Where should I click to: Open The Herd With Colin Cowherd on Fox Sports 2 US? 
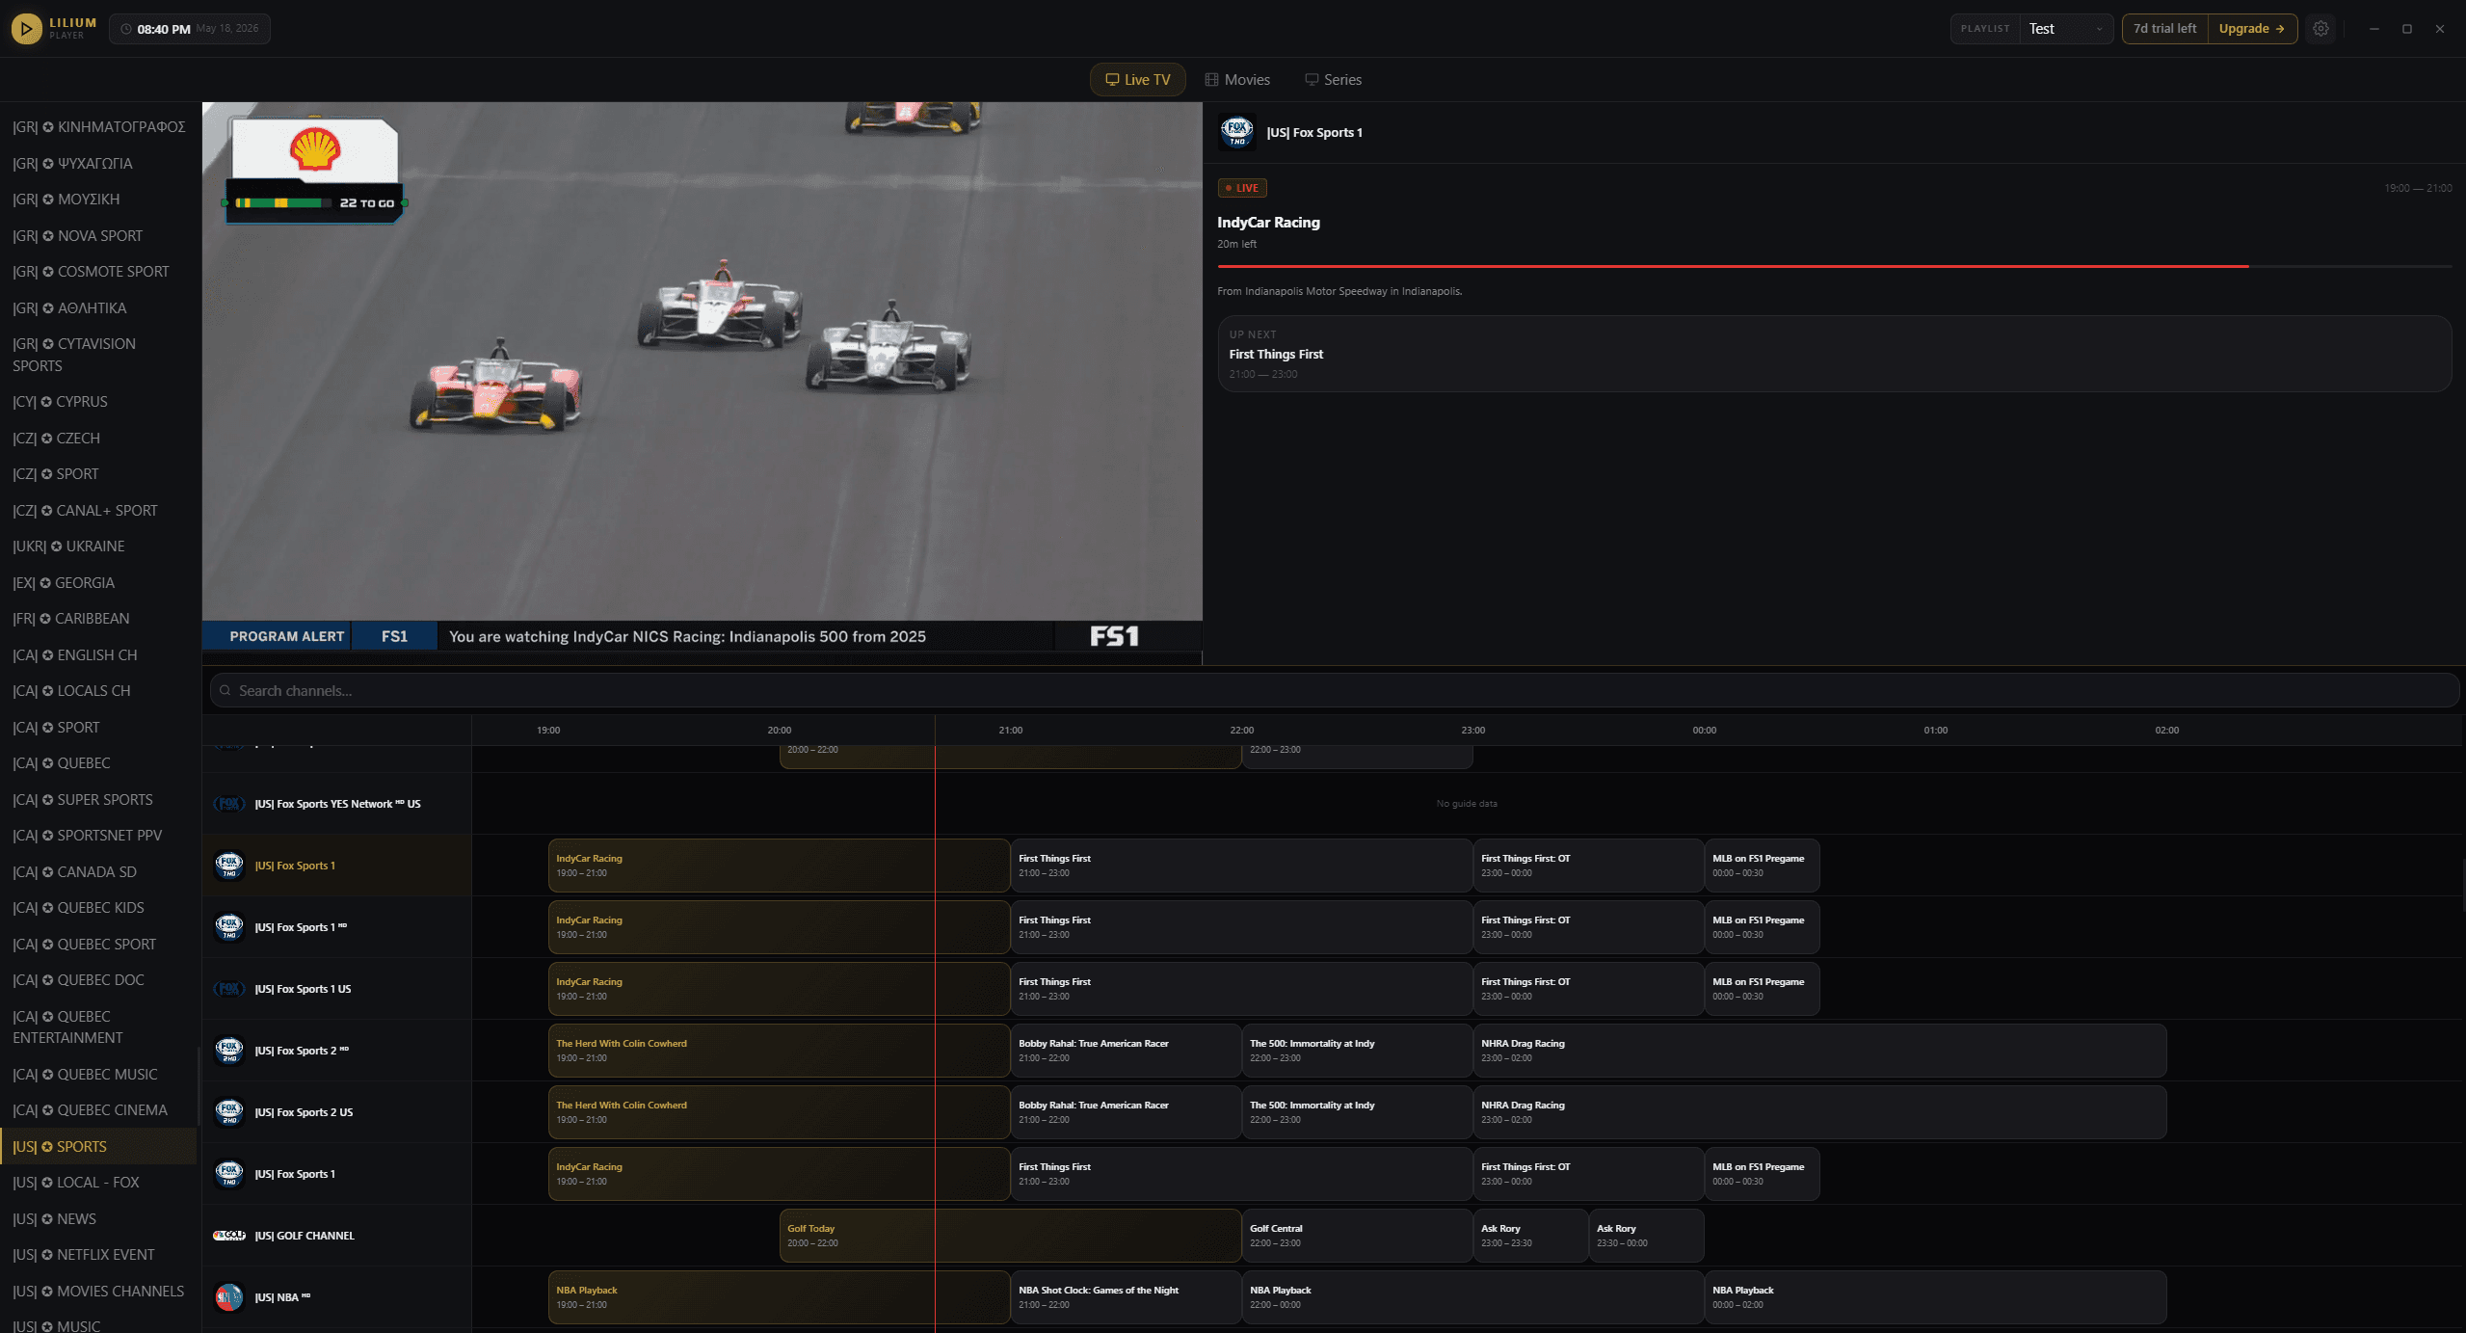pos(779,1112)
